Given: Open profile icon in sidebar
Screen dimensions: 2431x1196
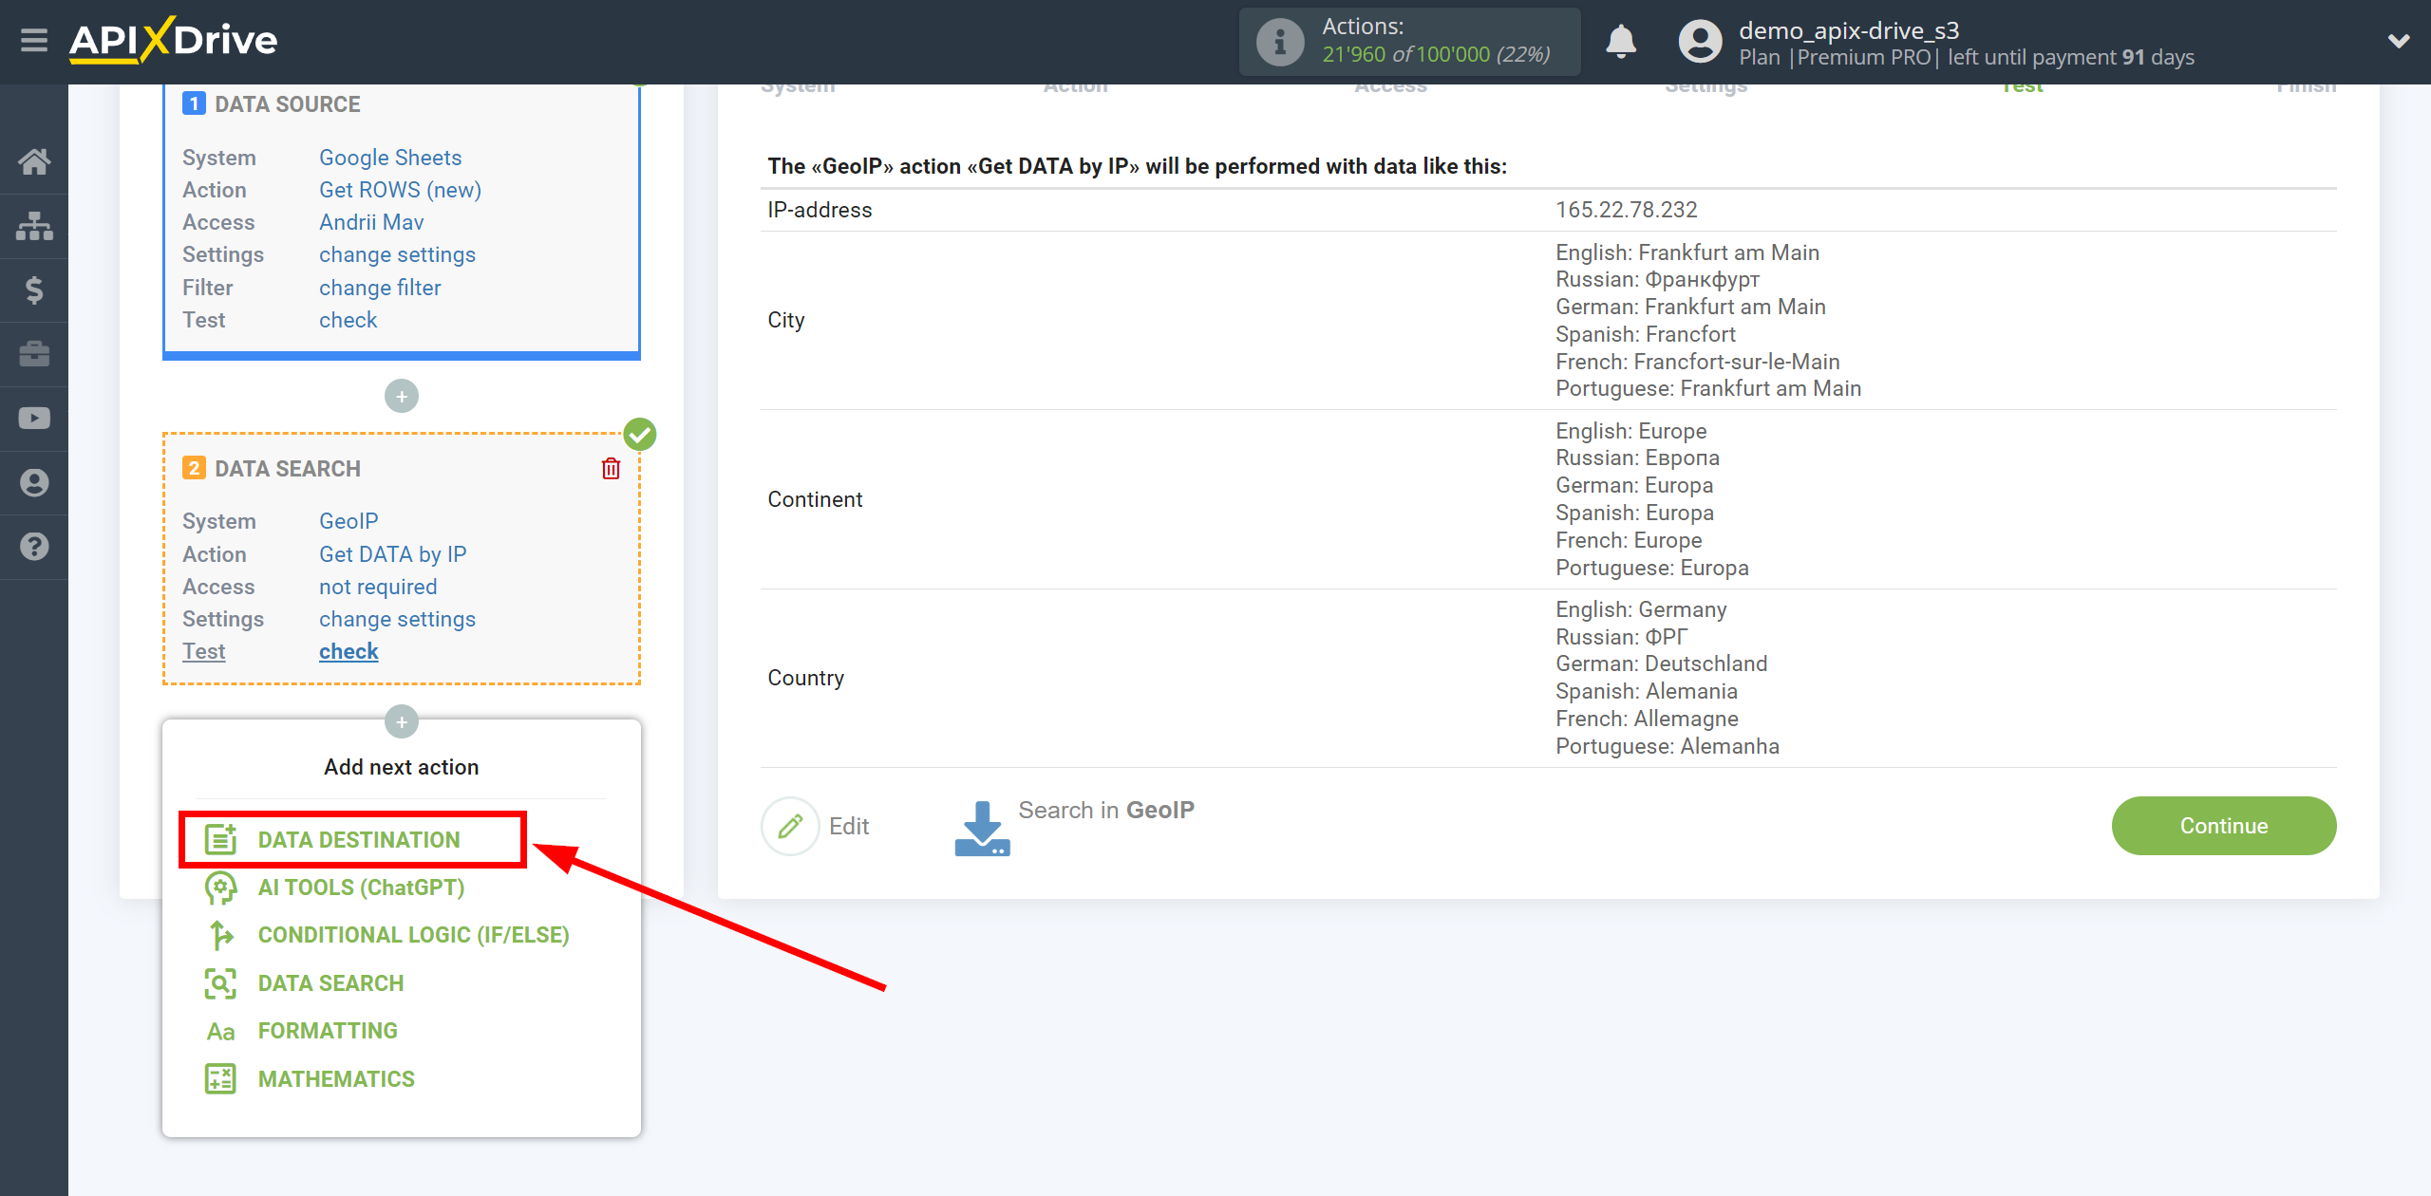Looking at the screenshot, I should click(x=34, y=482).
